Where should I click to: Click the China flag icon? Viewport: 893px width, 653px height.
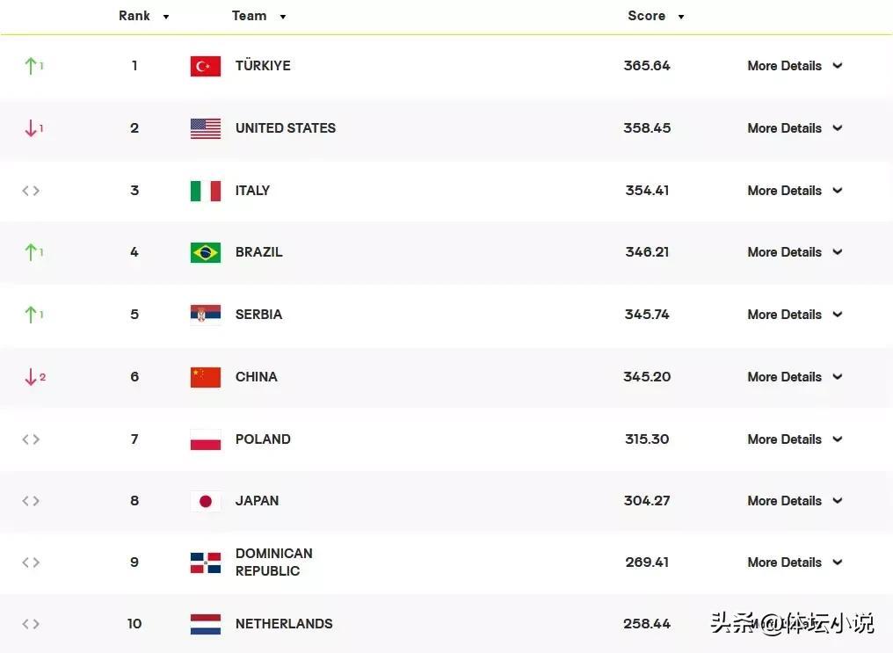pyautogui.click(x=205, y=377)
